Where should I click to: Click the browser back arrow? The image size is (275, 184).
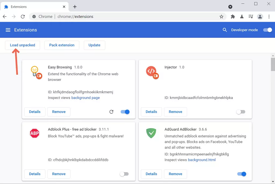[x=5, y=16]
